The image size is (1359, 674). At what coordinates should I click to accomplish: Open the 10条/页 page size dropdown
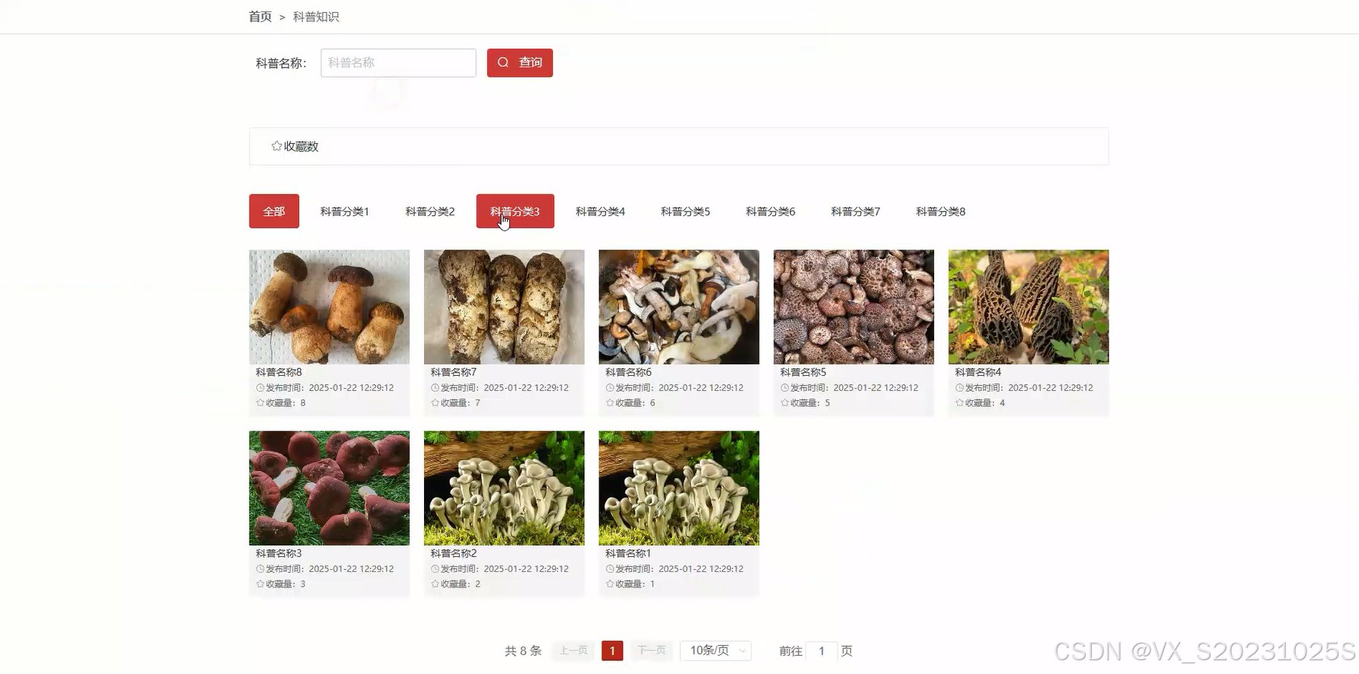(716, 650)
